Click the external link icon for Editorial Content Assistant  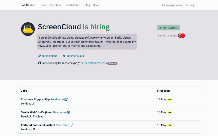(71, 125)
